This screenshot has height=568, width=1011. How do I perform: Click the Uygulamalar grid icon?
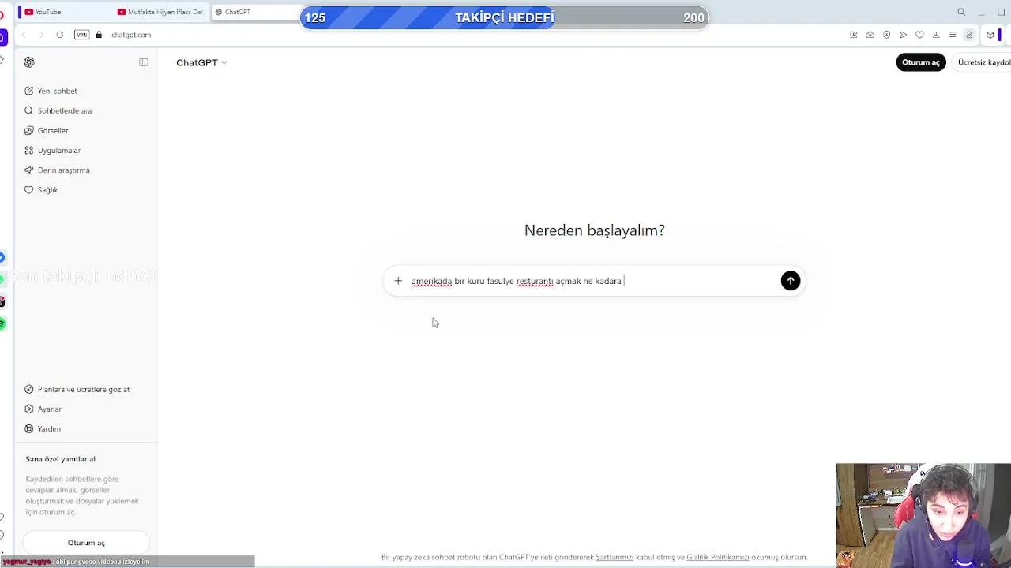click(x=29, y=150)
